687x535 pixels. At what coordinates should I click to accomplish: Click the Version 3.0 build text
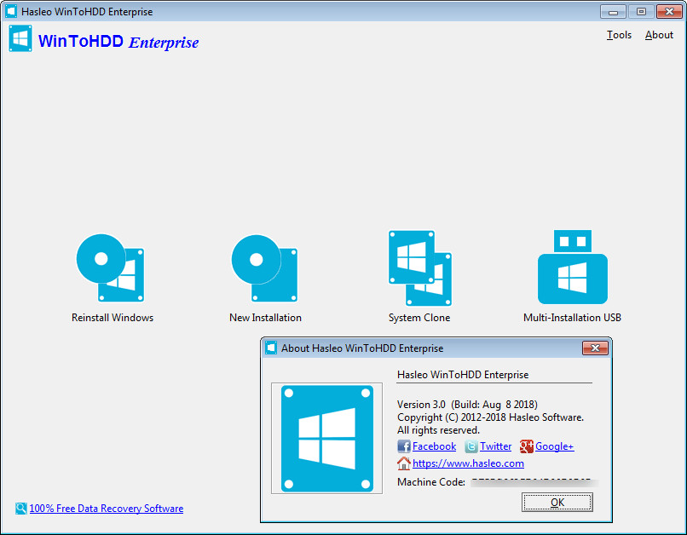(x=467, y=405)
